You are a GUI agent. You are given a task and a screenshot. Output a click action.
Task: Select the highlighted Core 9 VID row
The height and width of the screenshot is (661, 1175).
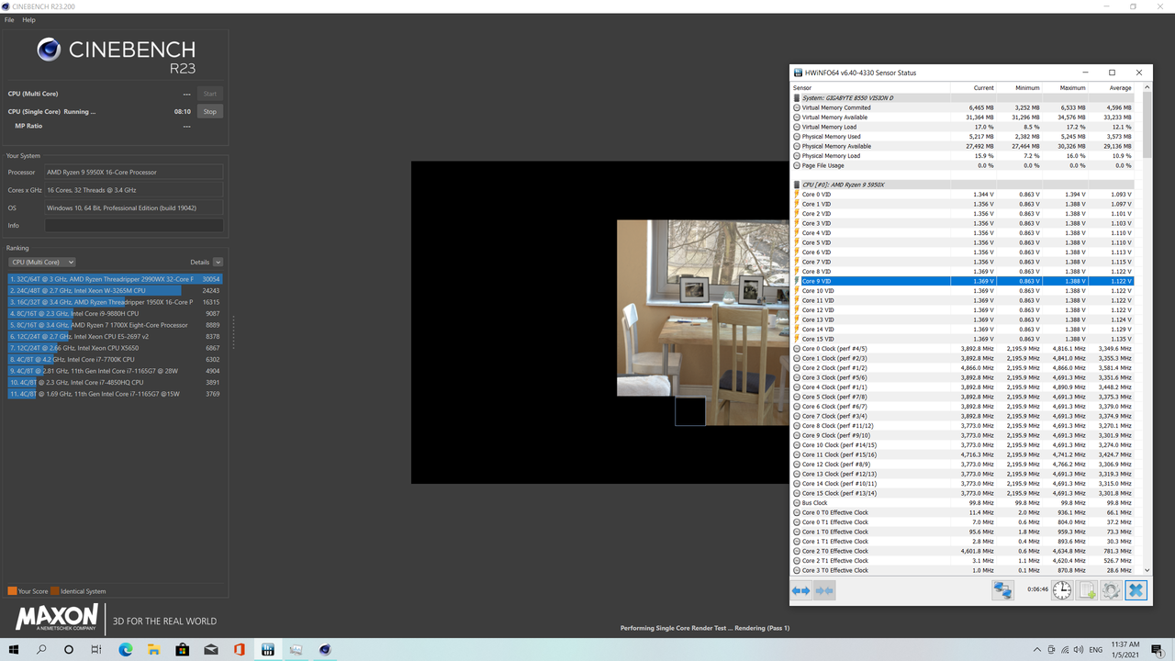click(963, 281)
